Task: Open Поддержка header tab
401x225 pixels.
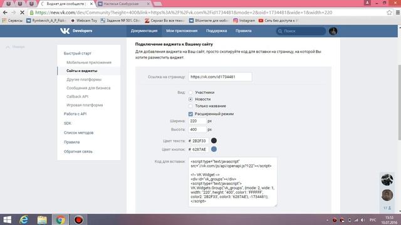Action: pyautogui.click(x=216, y=31)
